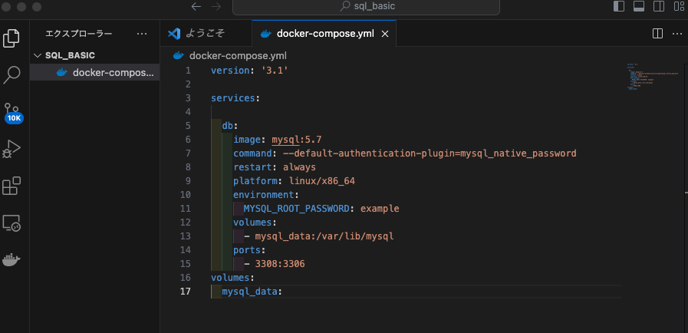Click the underlined mysql image name
The width and height of the screenshot is (688, 333).
tap(285, 140)
